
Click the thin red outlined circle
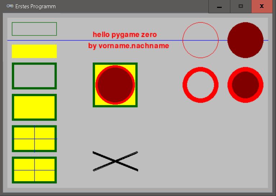point(201,40)
